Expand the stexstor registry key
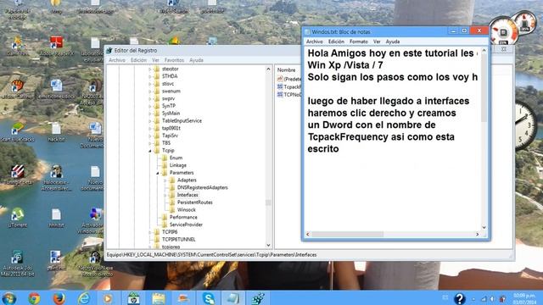Screen dimensions: 543x305 point(150,69)
